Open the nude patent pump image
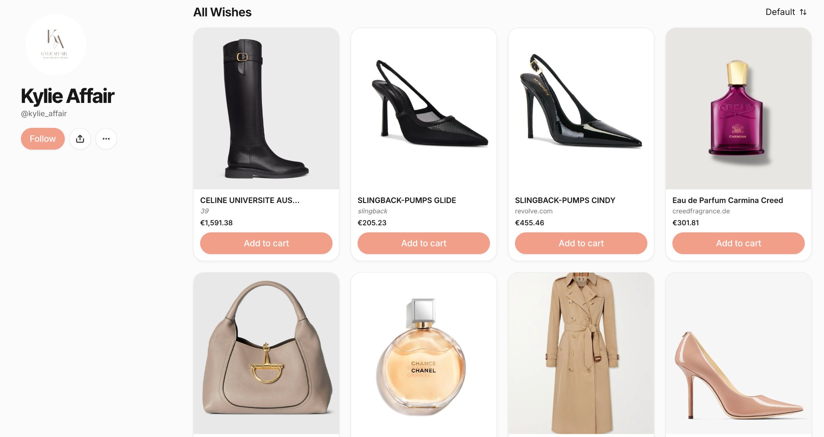 [738, 355]
